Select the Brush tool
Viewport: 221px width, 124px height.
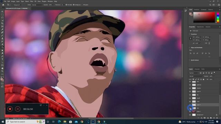tap(2, 35)
